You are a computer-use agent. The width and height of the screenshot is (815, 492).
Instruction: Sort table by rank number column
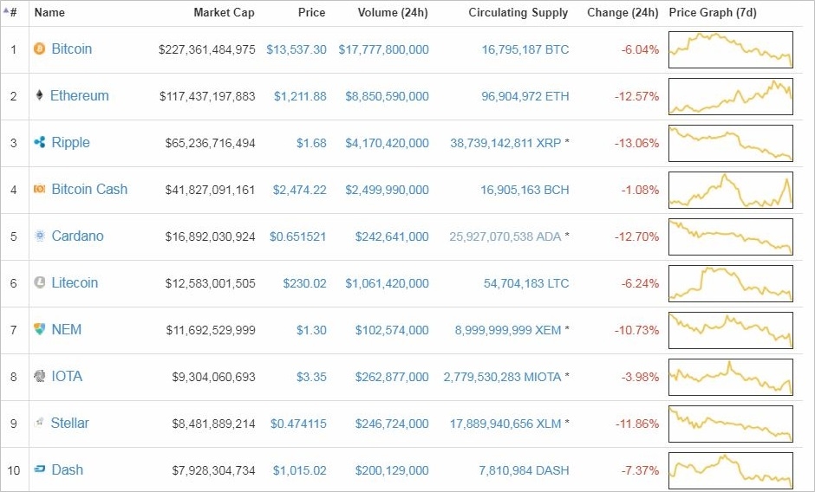(12, 13)
